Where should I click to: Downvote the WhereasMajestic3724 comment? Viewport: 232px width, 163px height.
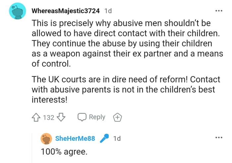pos(62,117)
